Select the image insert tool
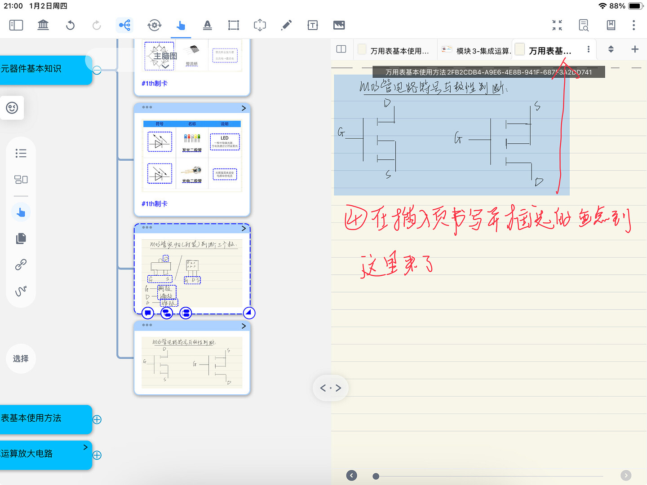Screen dimensions: 647x485 click(339, 25)
